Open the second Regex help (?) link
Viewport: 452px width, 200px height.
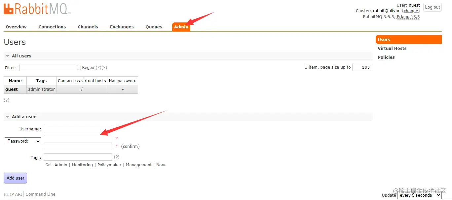[104, 68]
